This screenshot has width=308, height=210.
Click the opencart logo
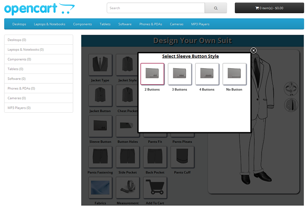pyautogui.click(x=39, y=9)
